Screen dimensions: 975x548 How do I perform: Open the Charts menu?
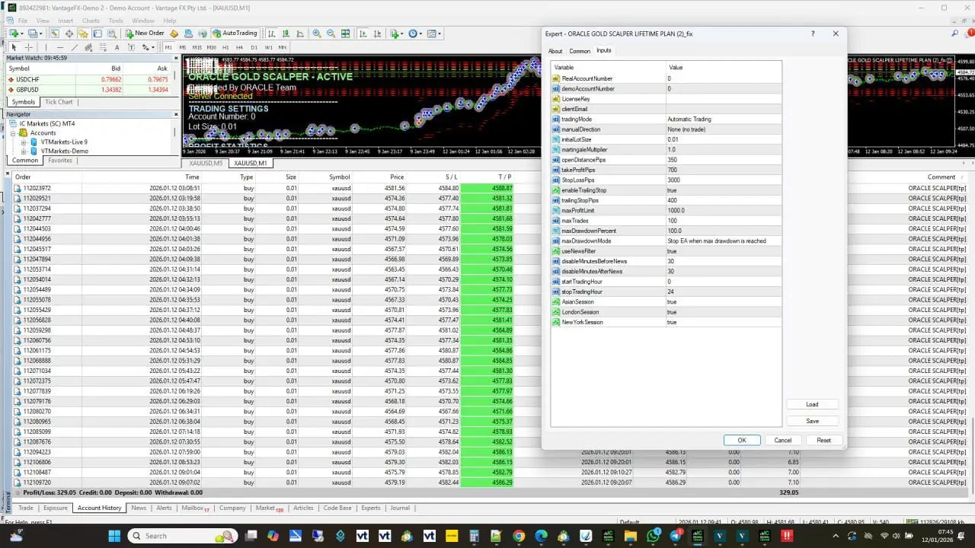[91, 21]
